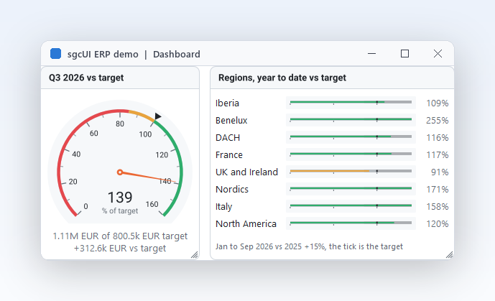Viewport: 495px width, 301px height.
Task: Select the Regions, year to date header
Action: pos(332,78)
